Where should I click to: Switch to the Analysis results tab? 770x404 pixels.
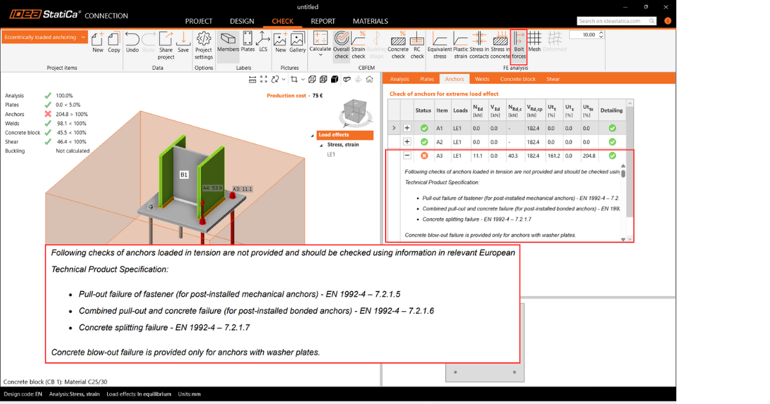(399, 79)
